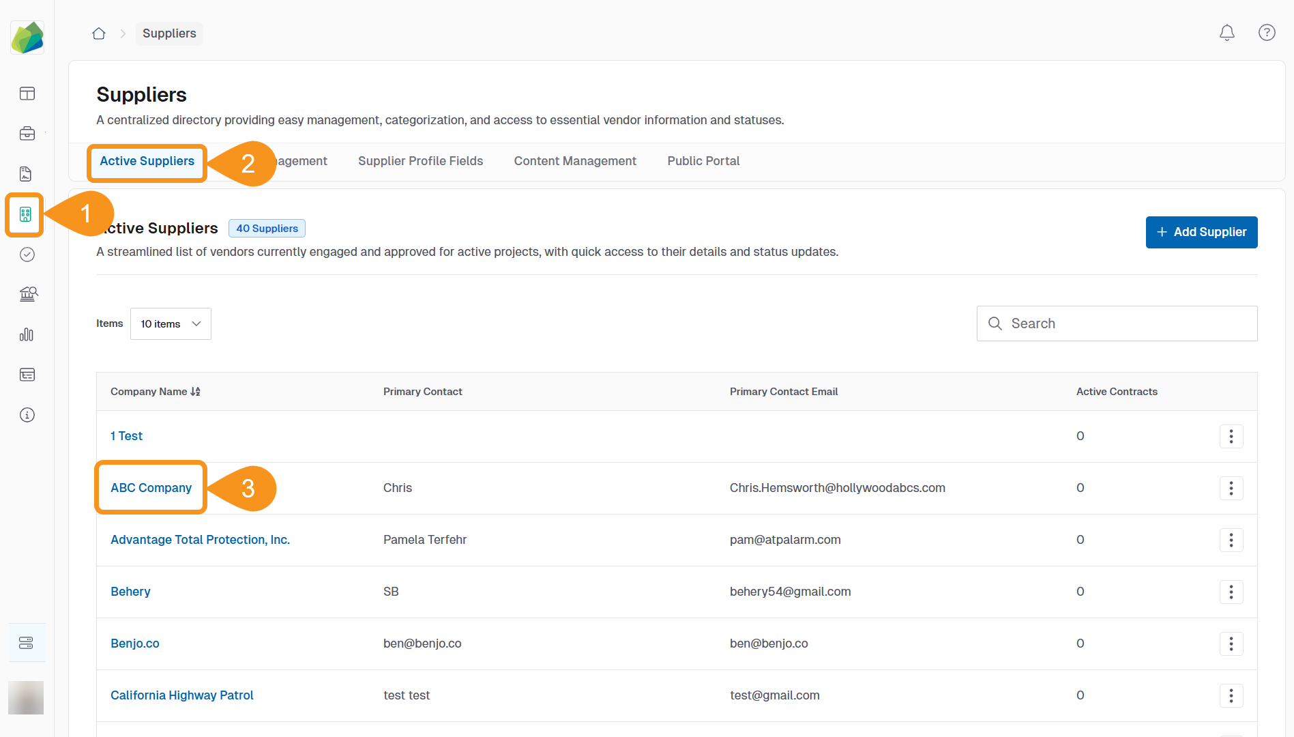Open the briefcase icon in sidebar
1294x737 pixels.
(27, 134)
